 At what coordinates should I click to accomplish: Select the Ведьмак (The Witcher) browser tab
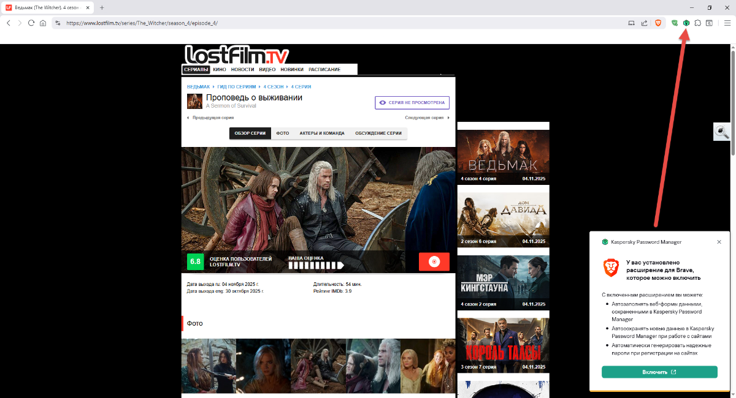tap(47, 7)
